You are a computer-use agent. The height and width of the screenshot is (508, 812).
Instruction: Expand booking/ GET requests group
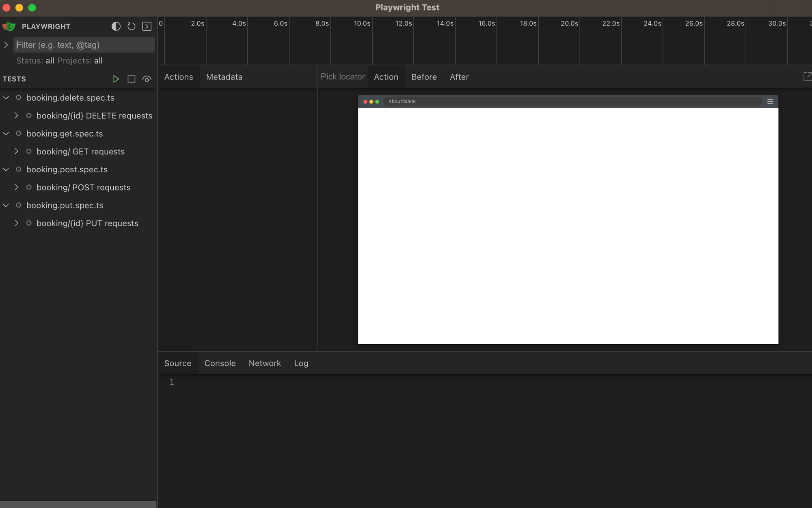[x=16, y=151]
